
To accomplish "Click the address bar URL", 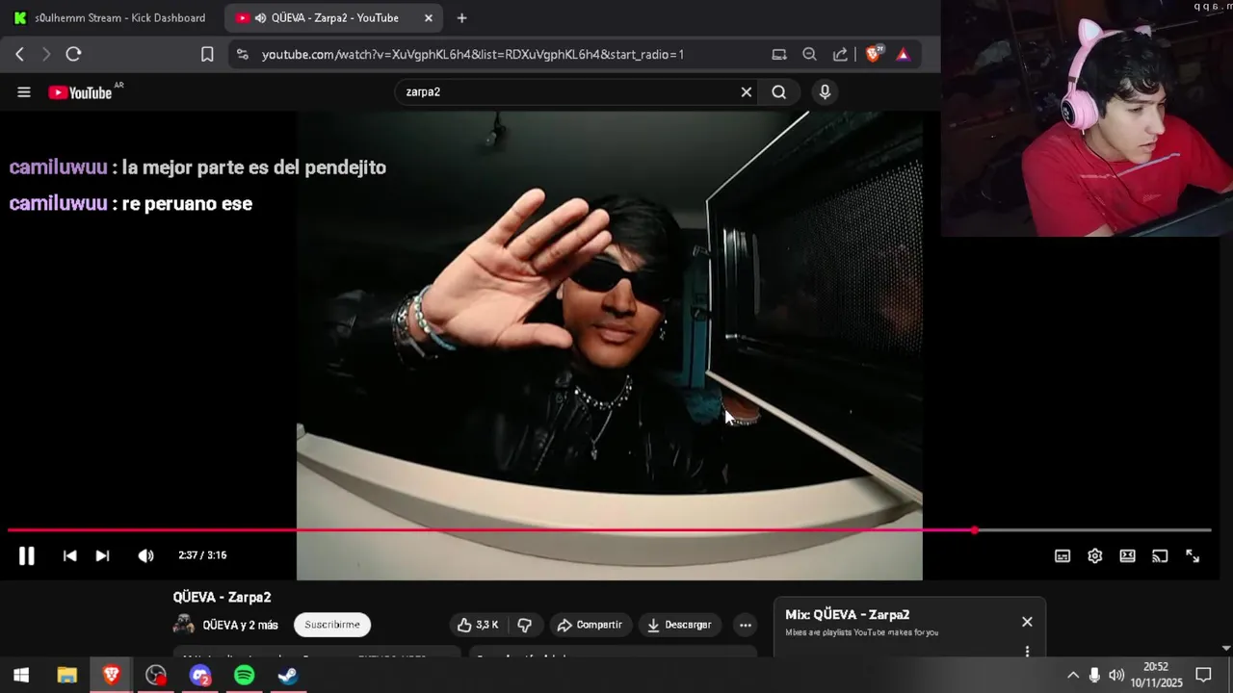I will 472,55.
